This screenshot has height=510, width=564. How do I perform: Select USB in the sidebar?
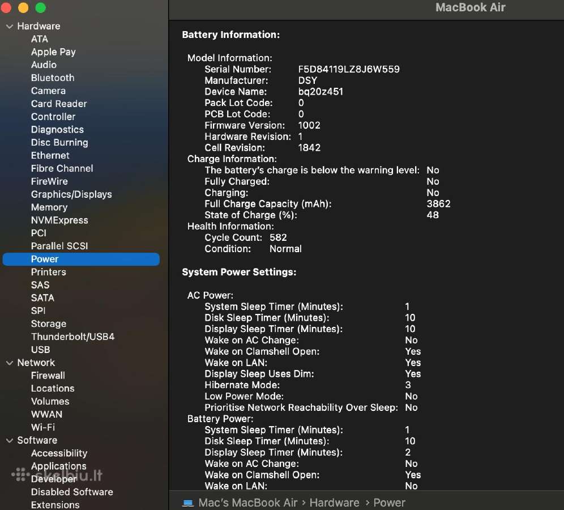coord(41,350)
